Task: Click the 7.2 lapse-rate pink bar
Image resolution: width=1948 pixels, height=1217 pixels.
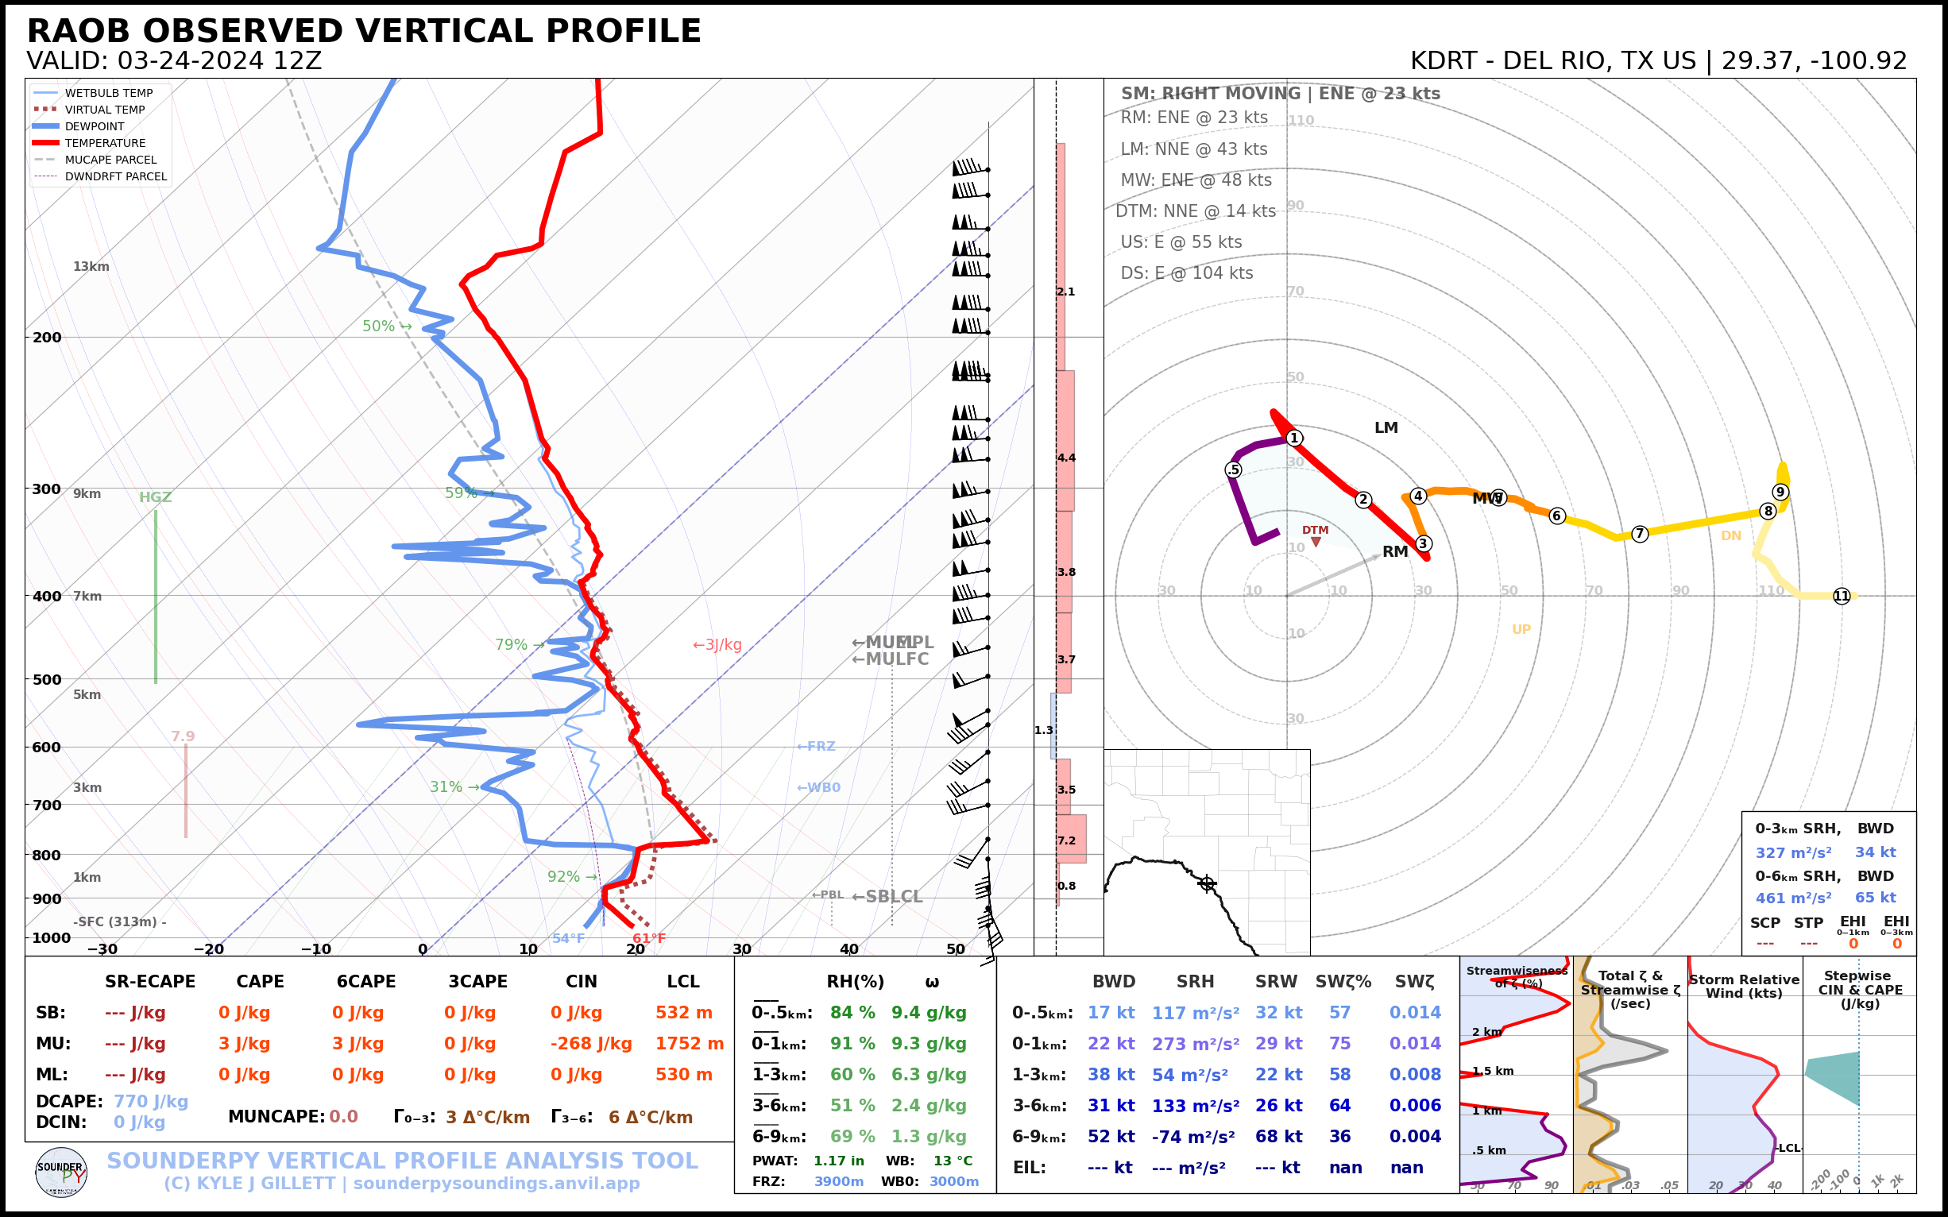Action: point(1072,839)
